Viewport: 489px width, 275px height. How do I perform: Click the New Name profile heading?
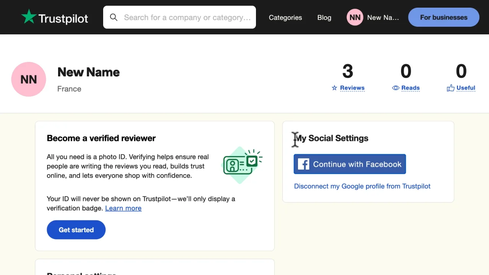tap(89, 72)
